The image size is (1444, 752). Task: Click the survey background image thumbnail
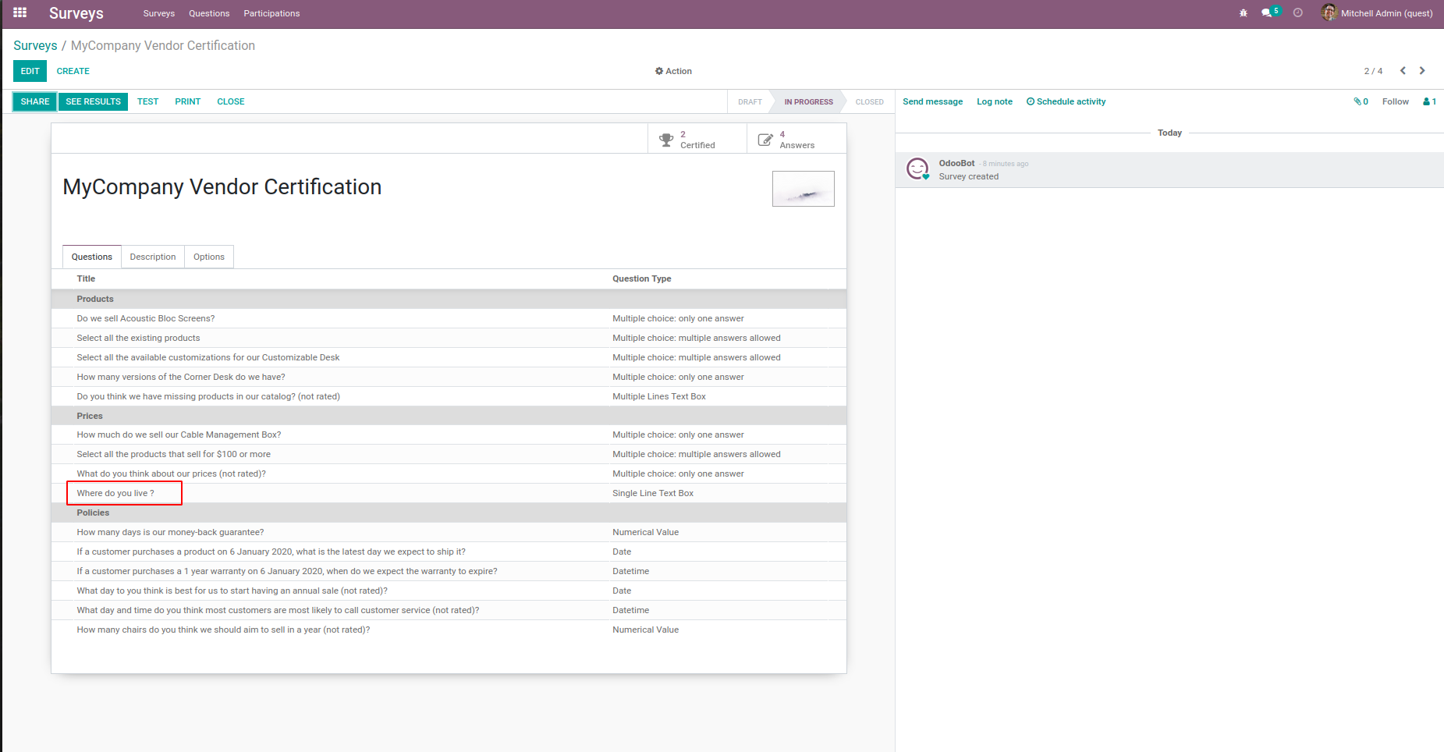(x=803, y=189)
